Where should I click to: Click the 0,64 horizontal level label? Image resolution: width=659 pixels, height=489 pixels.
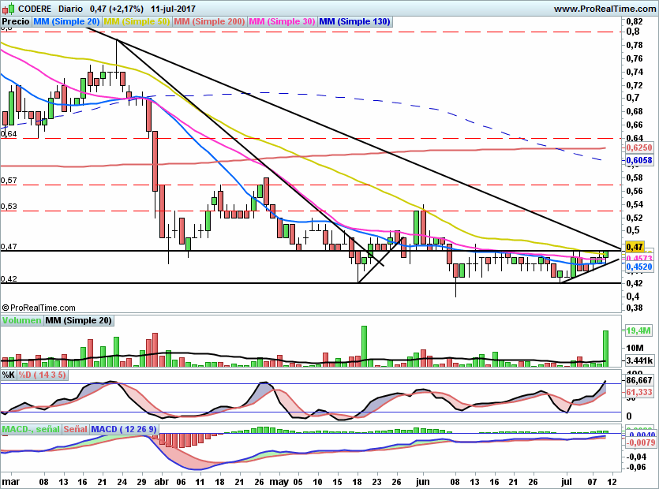(x=9, y=134)
